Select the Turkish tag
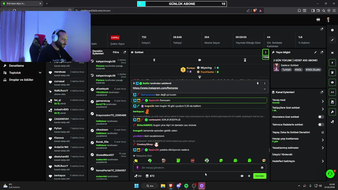Image resolution: width=338 pixels, height=190 pixels. [286, 70]
